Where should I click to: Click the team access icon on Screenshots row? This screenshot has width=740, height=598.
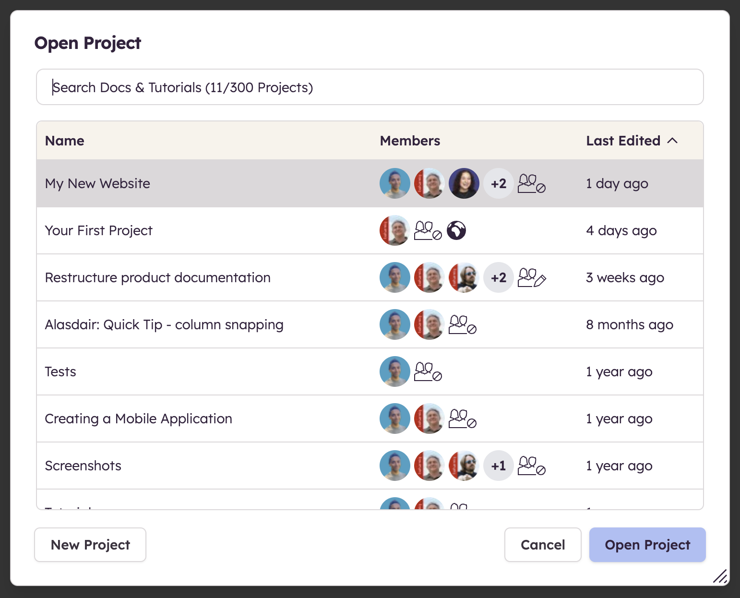(531, 466)
